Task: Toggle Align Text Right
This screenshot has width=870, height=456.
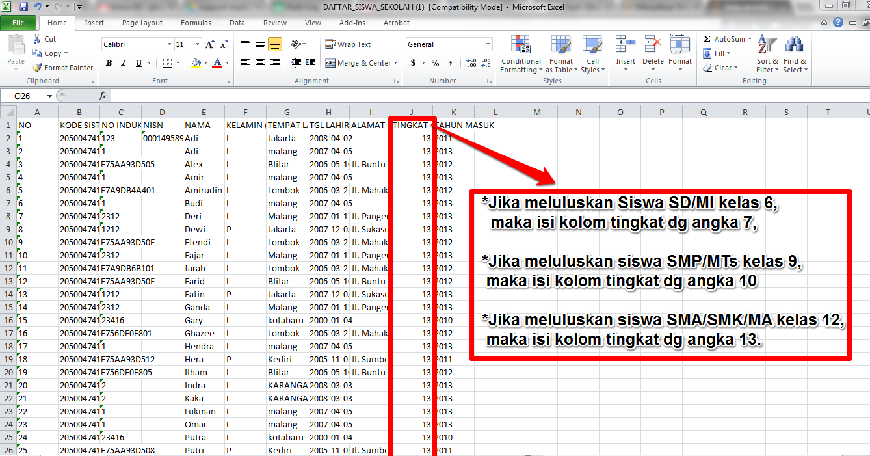Action: pos(274,63)
